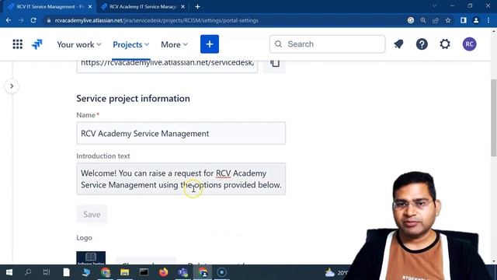497x280 pixels.
Task: Open Firefox from the taskbar
Action: point(164,272)
